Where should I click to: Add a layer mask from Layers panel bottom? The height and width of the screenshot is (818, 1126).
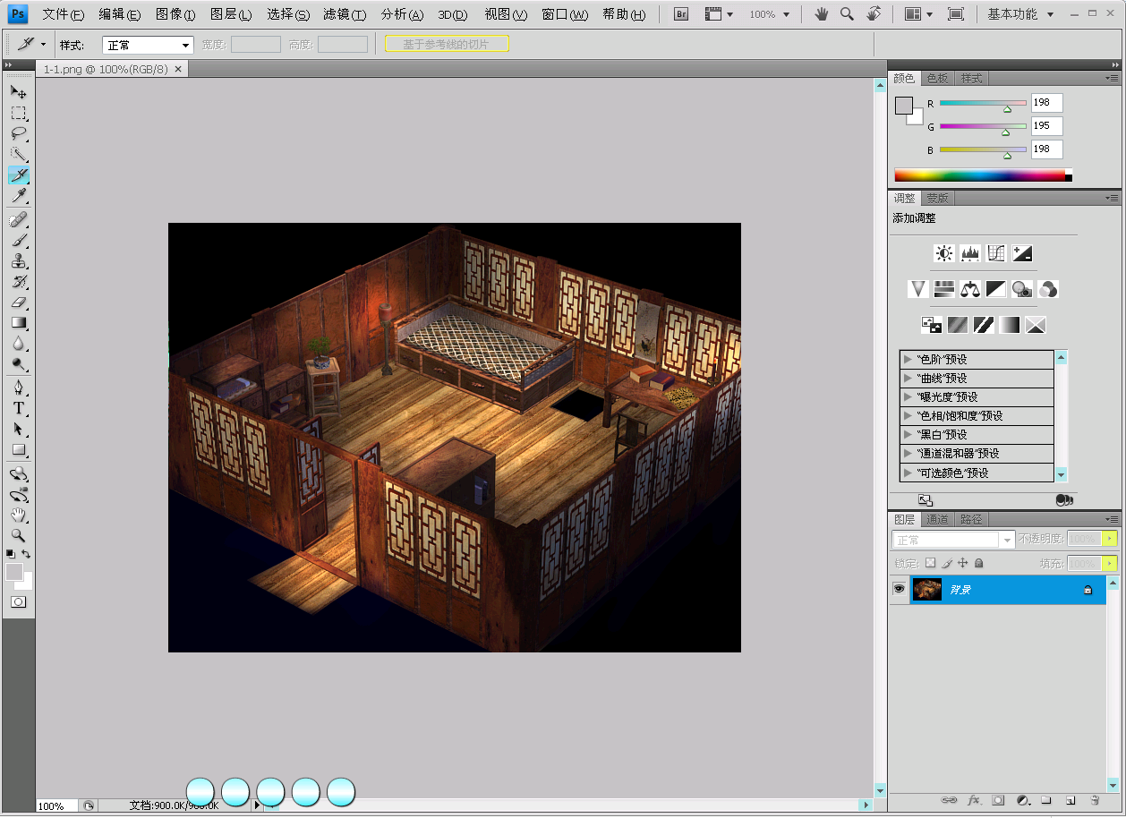click(x=998, y=800)
